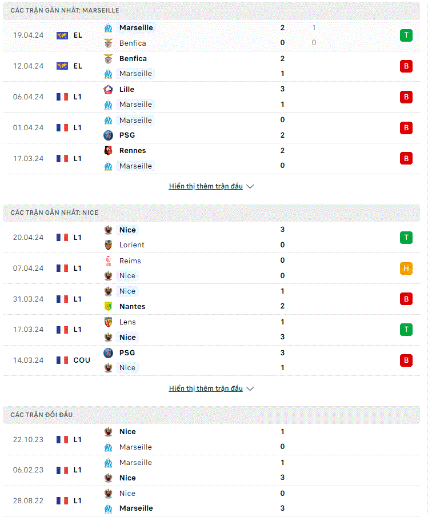Expand more Marseille matches with the chevron

click(250, 187)
